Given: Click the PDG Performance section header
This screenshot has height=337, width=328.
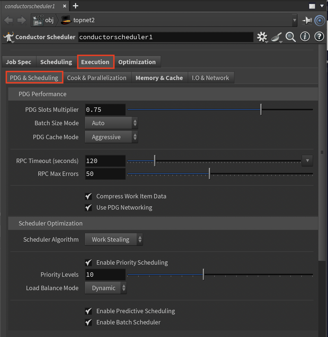Looking at the screenshot, I should 163,94.
